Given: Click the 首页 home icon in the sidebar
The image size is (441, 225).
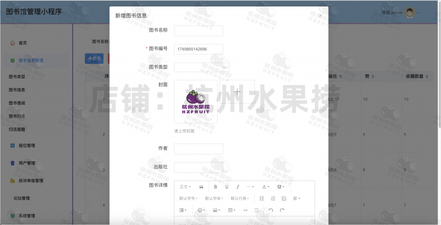Looking at the screenshot, I should pyautogui.click(x=12, y=43).
